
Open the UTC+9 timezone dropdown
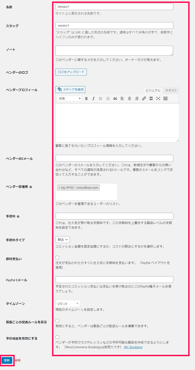(x=68, y=304)
